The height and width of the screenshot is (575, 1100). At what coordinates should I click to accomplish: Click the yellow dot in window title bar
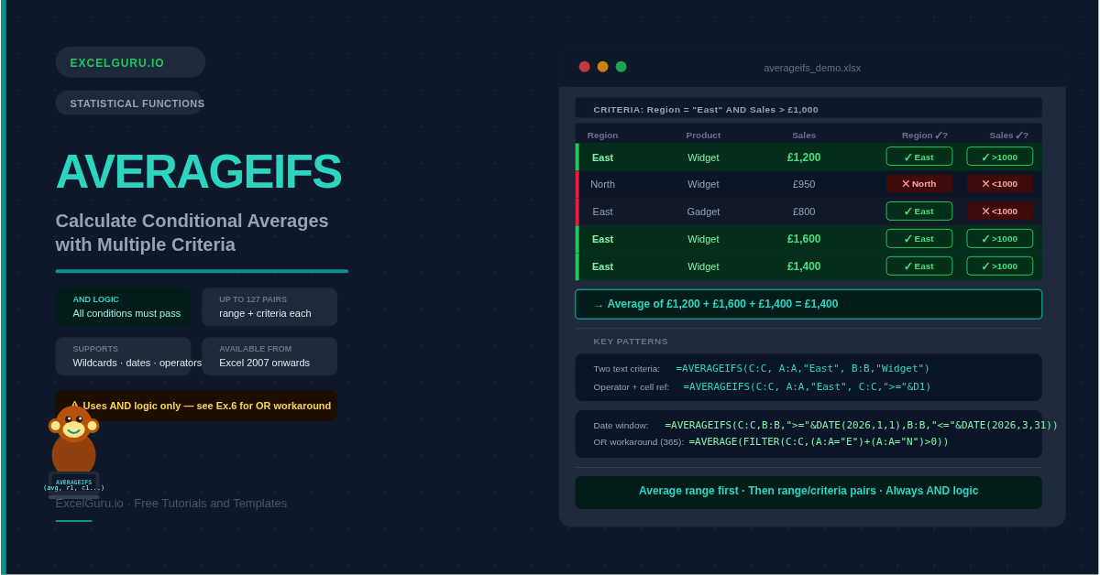click(x=602, y=67)
